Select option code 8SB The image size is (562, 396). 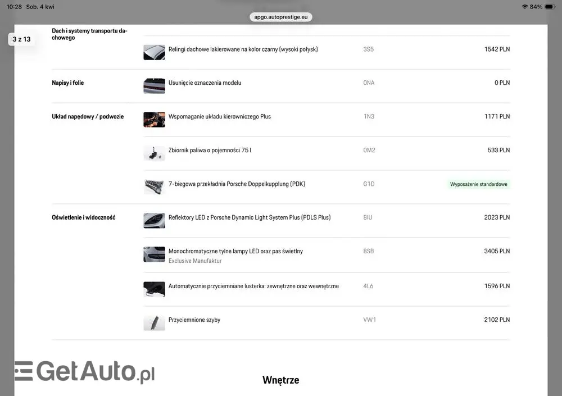368,251
